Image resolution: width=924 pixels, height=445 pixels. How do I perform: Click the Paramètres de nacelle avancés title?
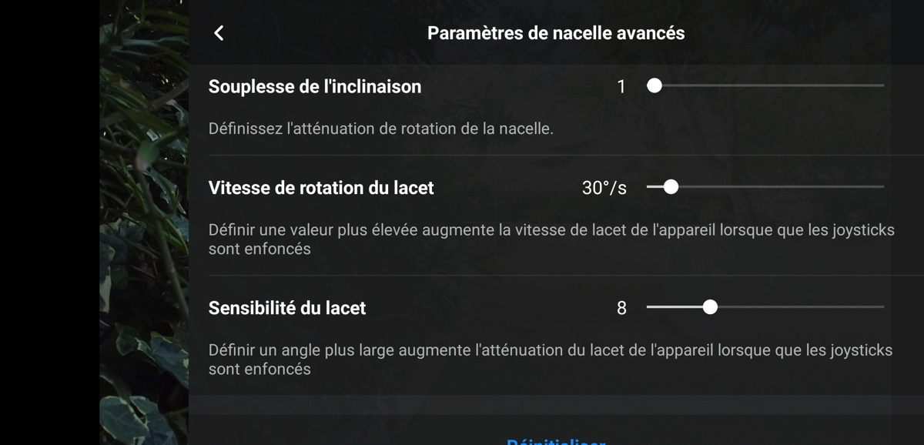tap(556, 33)
